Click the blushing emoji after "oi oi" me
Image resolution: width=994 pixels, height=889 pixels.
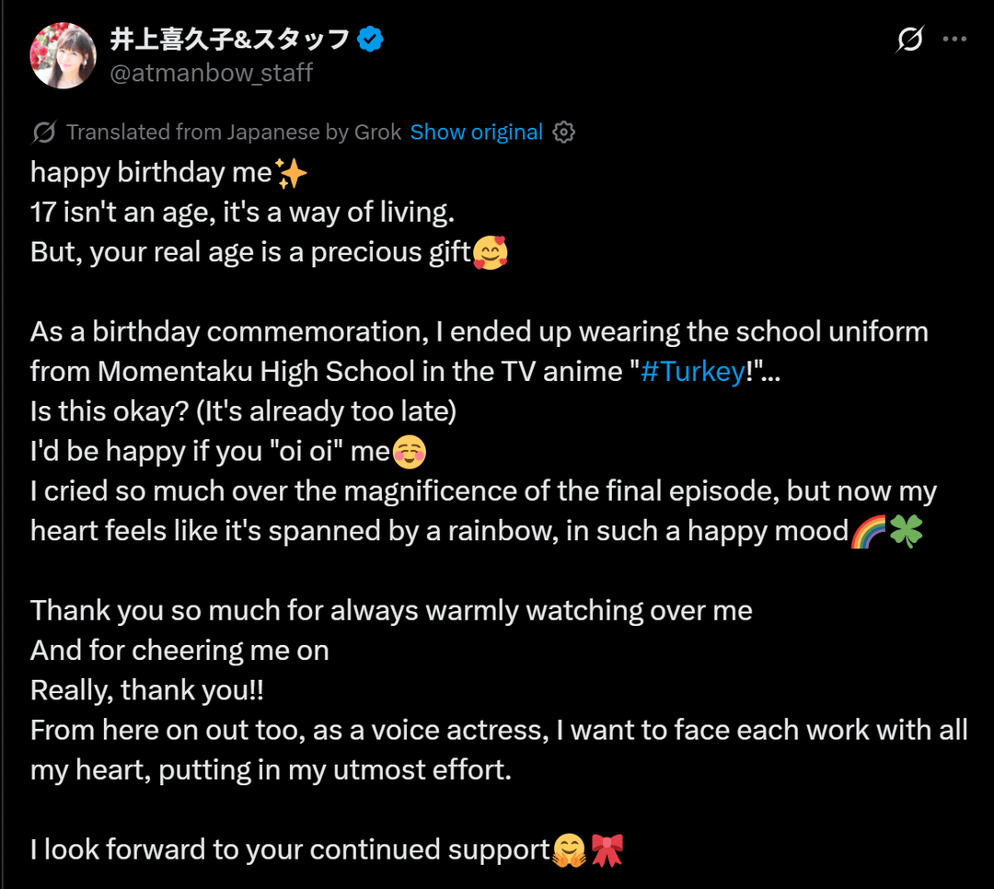(x=410, y=451)
